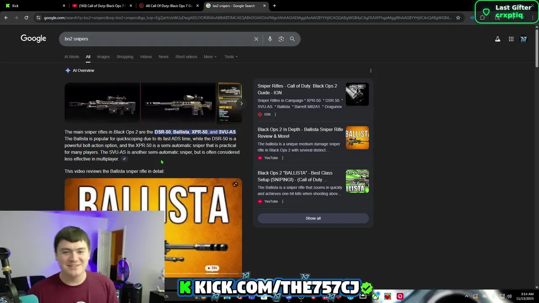Open options menu for the Best Class Setup source
539x303 pixels.
click(x=283, y=201)
